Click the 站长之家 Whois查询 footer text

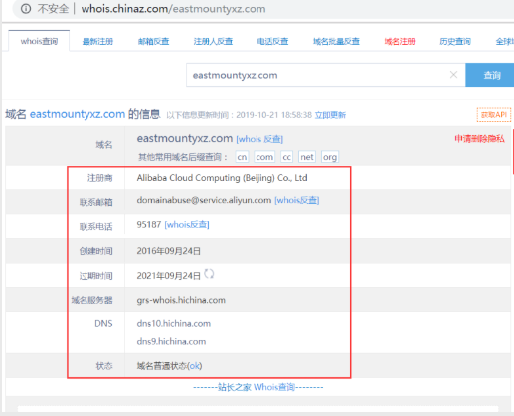[257, 387]
